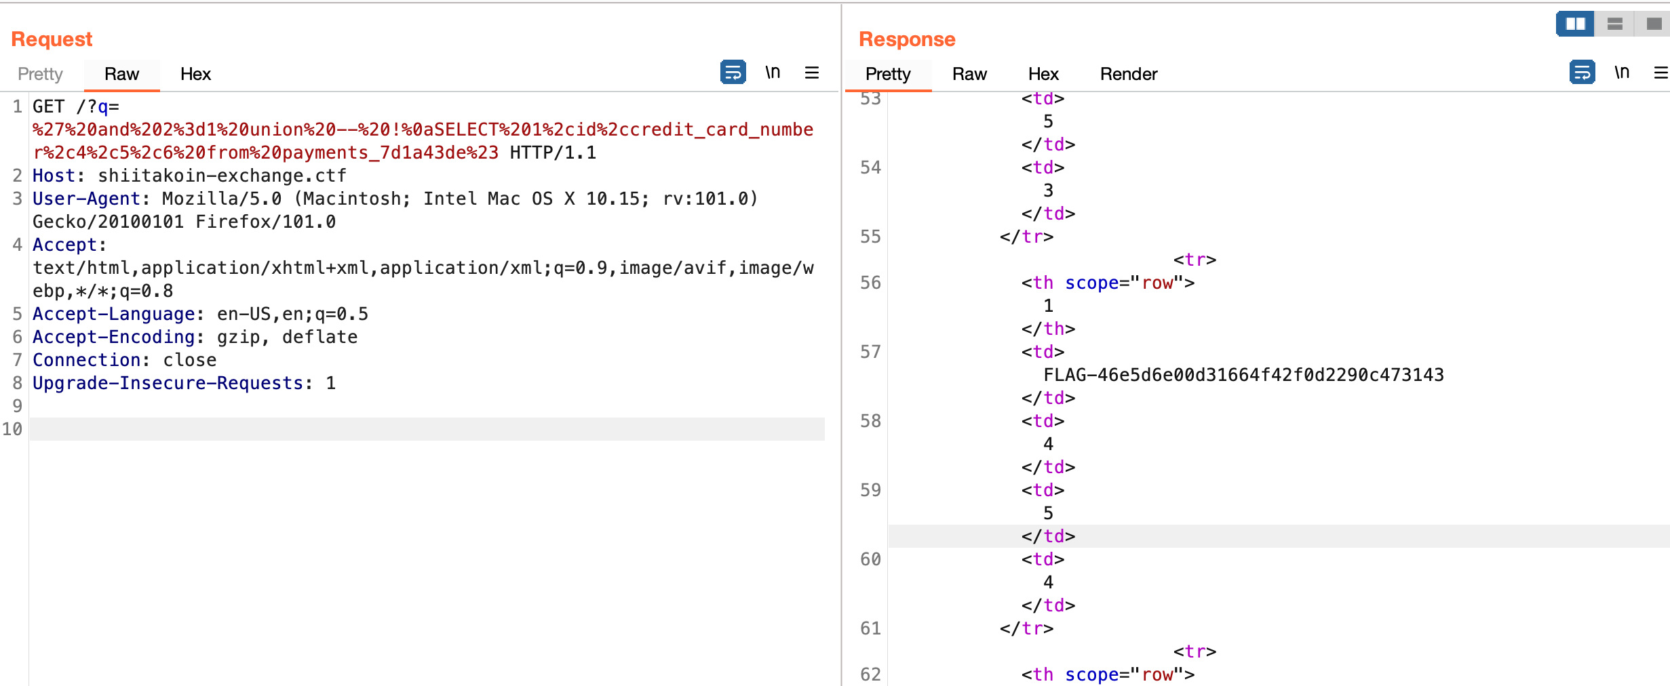Toggle non-printable \n characters in Request
Screen dimensions: 1670x686
(773, 72)
